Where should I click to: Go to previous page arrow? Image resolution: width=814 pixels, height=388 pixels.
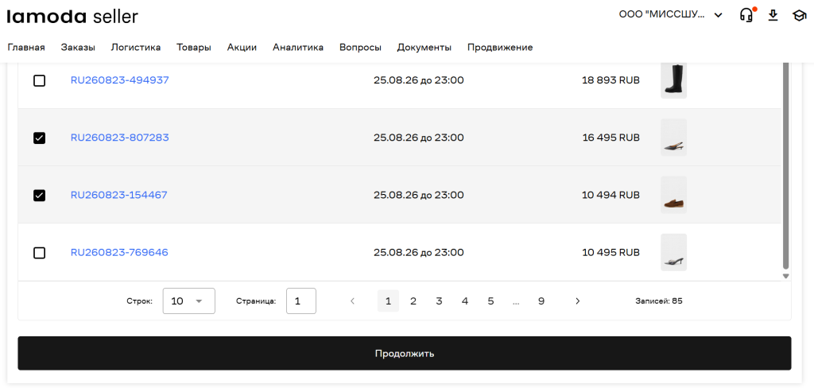click(x=352, y=301)
